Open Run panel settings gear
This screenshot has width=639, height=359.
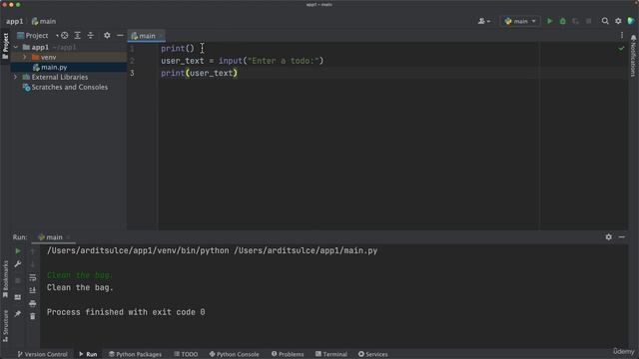click(x=608, y=237)
